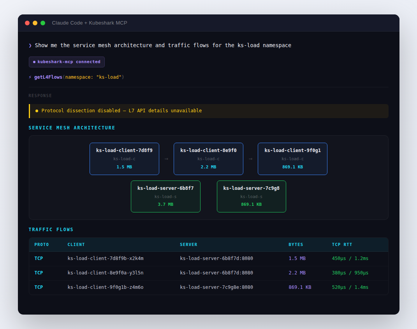This screenshot has width=417, height=329.
Task: Click the PROTO column header
Action: click(x=42, y=244)
